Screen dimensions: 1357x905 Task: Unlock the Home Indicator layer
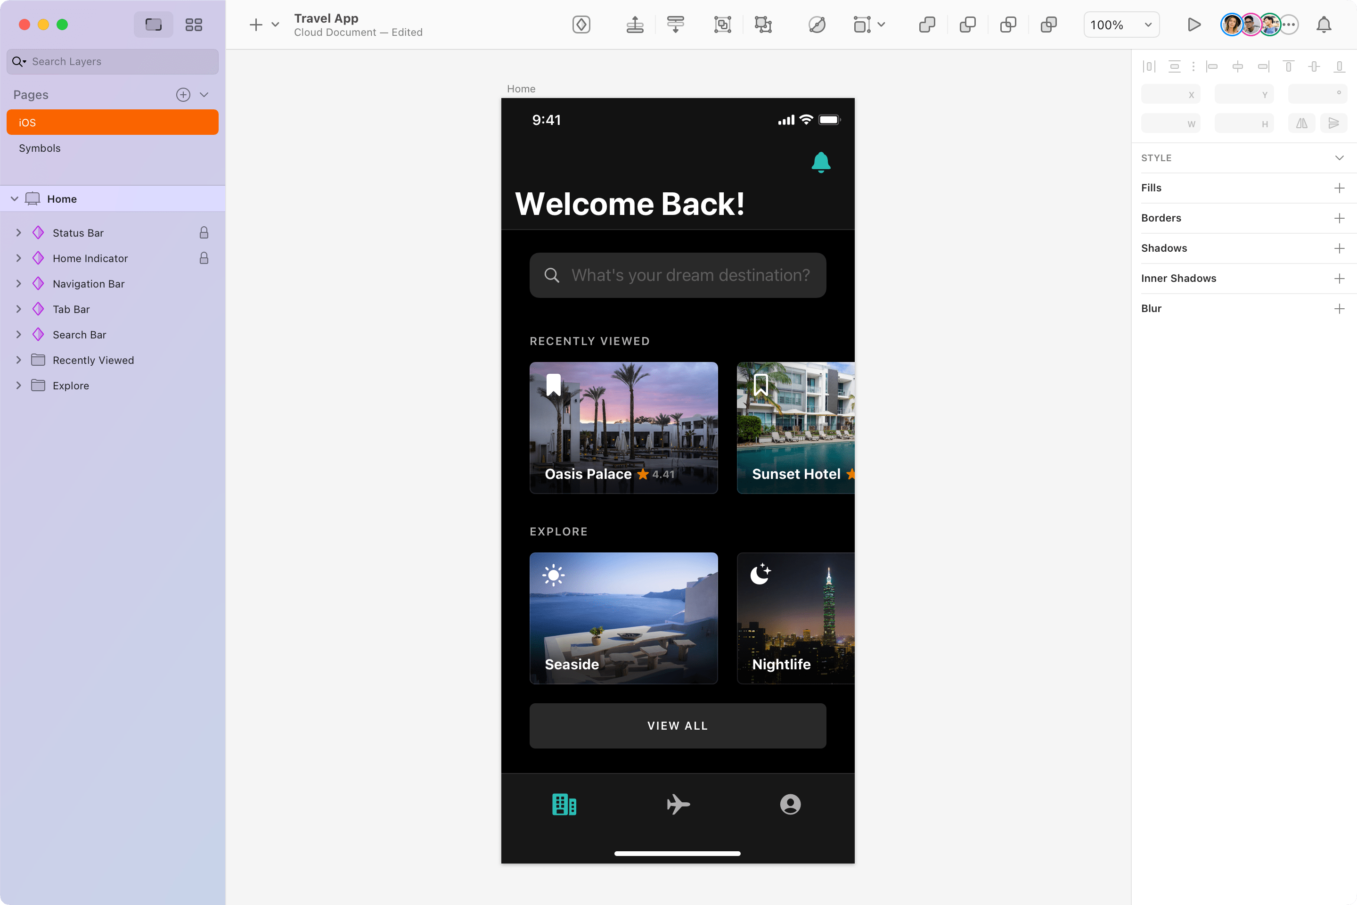204,258
